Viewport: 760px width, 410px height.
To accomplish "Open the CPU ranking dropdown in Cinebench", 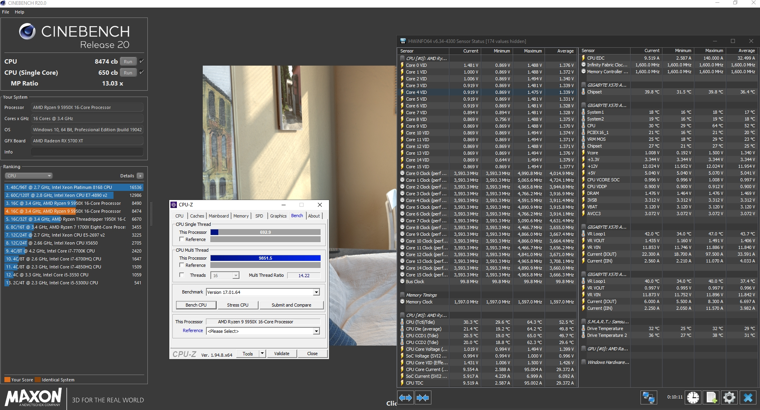I will pos(29,176).
